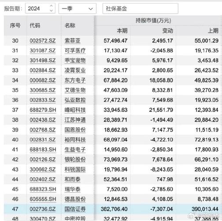Open stock code link 002768.SZ

(43, 130)
